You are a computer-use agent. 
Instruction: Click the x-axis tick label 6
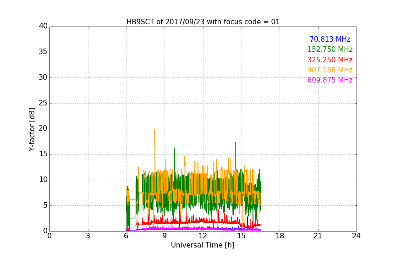[126, 236]
